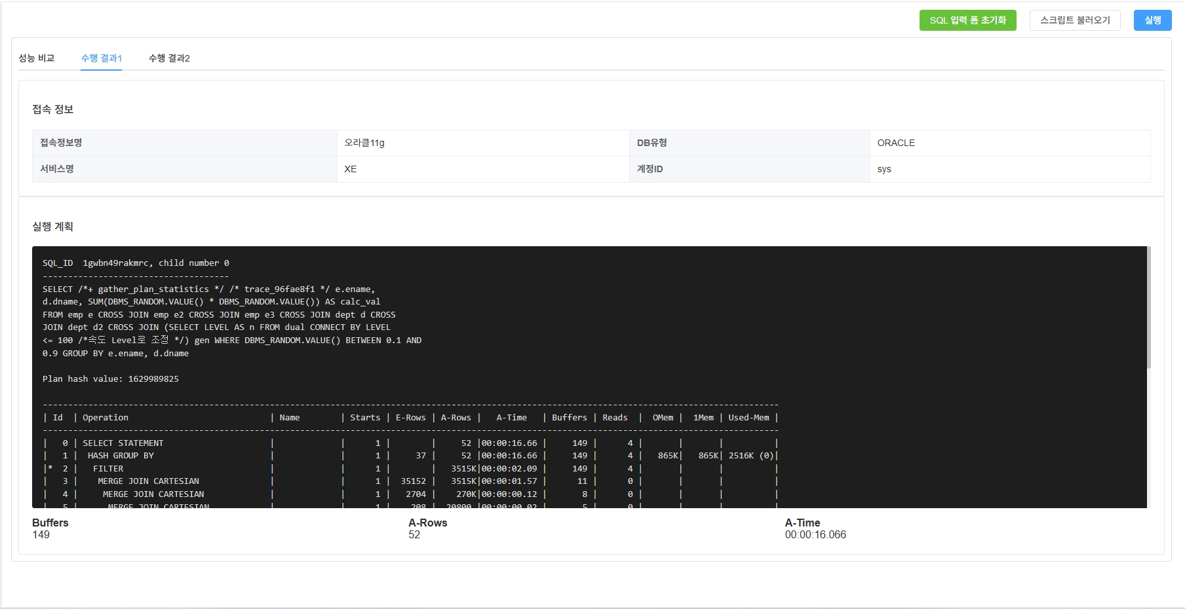Run the query with the 실행 button

click(x=1152, y=20)
